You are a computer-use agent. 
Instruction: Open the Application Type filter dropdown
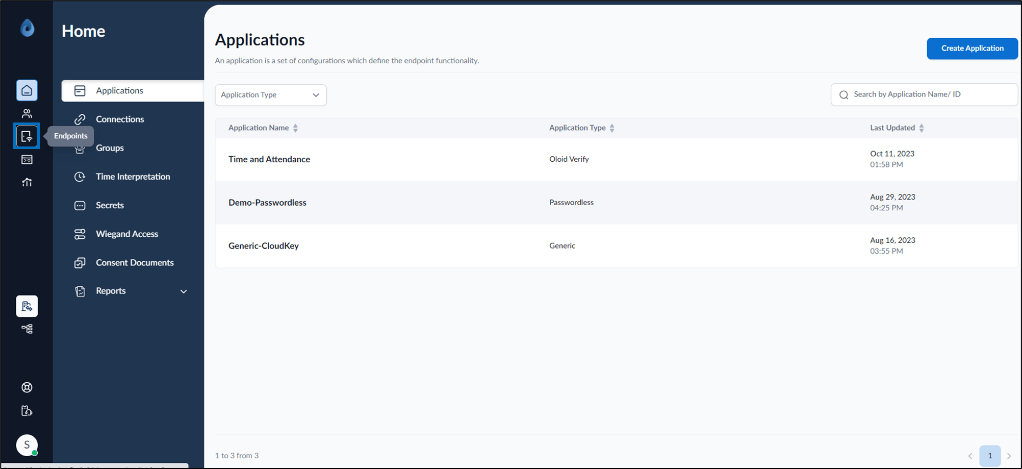coord(271,95)
